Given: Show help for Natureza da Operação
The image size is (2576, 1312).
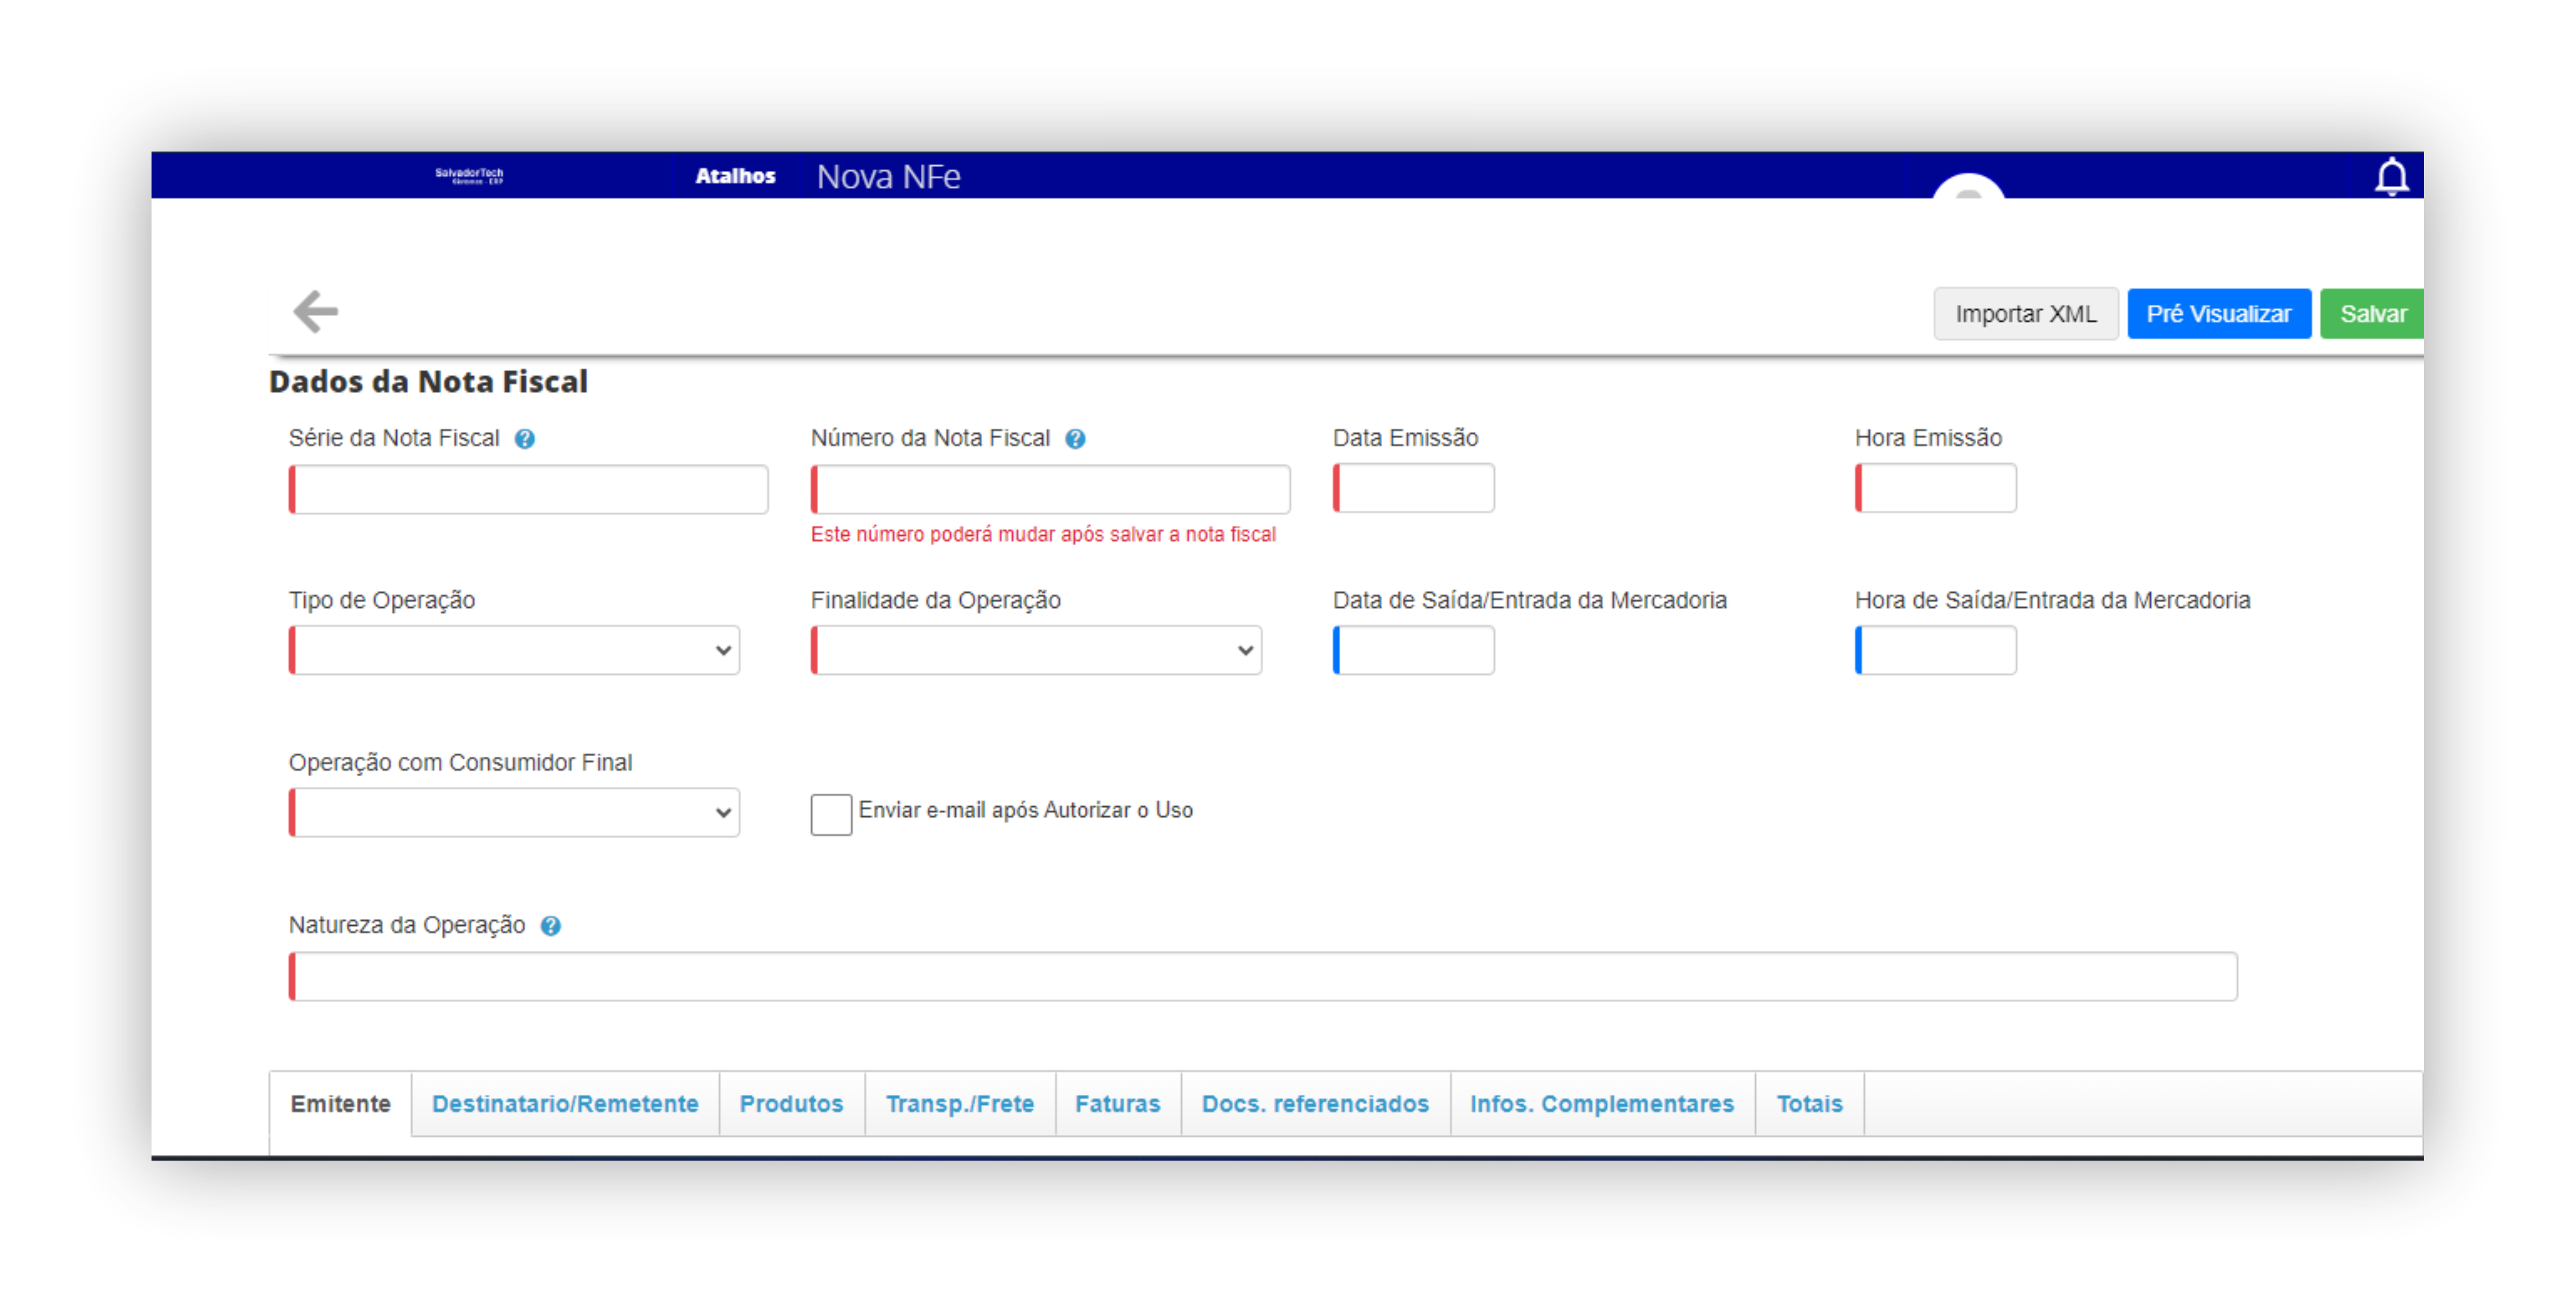Looking at the screenshot, I should [551, 926].
